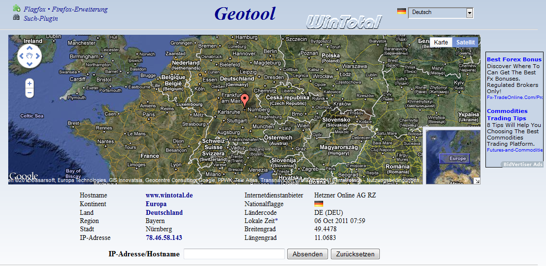Open the Commodities Trading Tips ad

[507, 115]
